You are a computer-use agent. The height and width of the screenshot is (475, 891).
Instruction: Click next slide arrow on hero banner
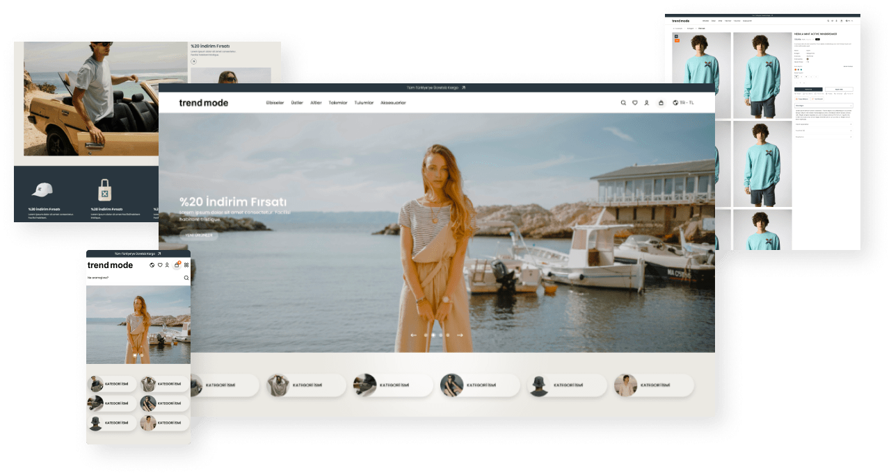click(x=460, y=335)
